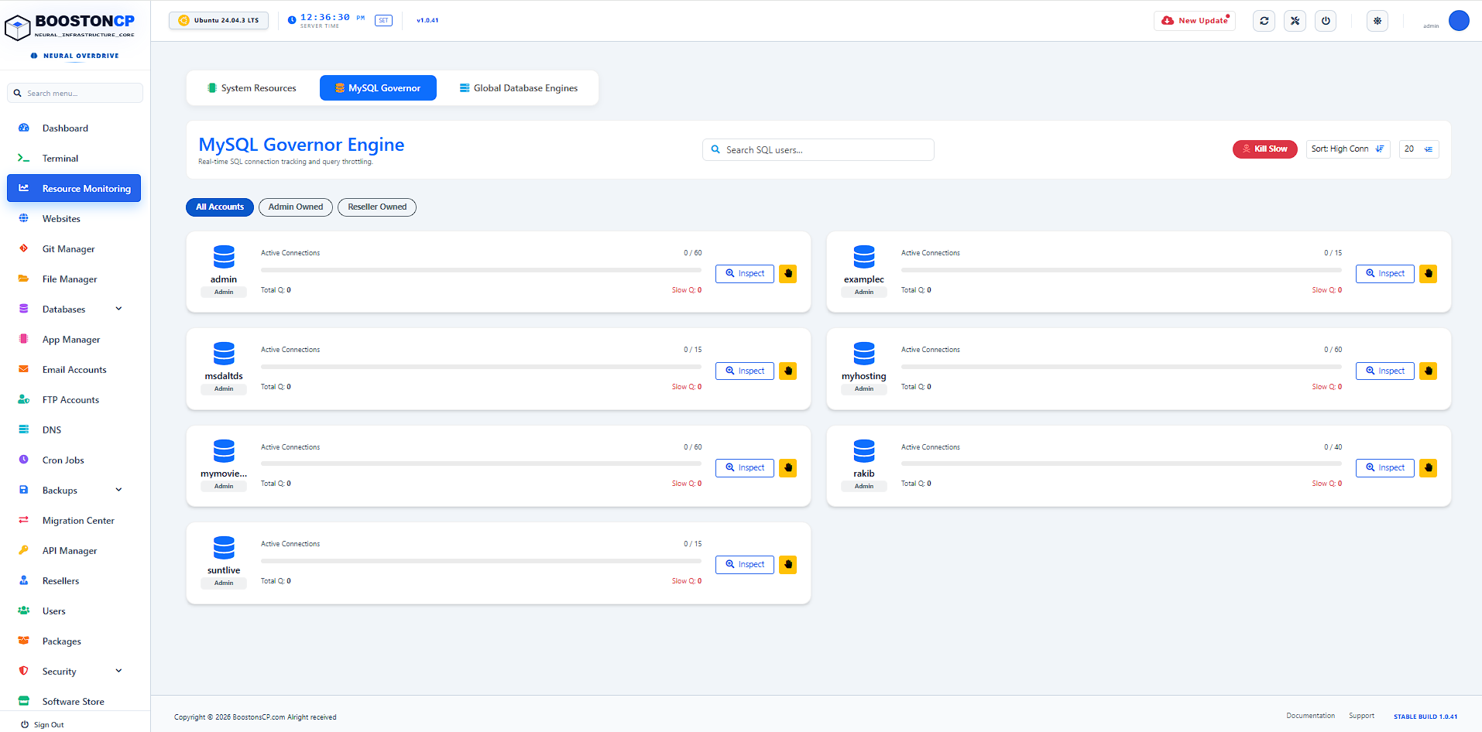Open the Documentation footer link
Screen dimensions: 1482x732
tap(1311, 716)
